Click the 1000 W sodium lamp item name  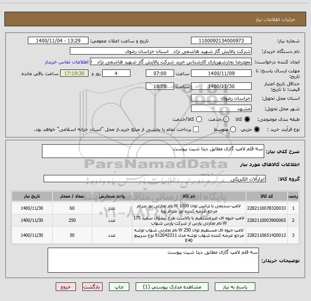(189, 208)
